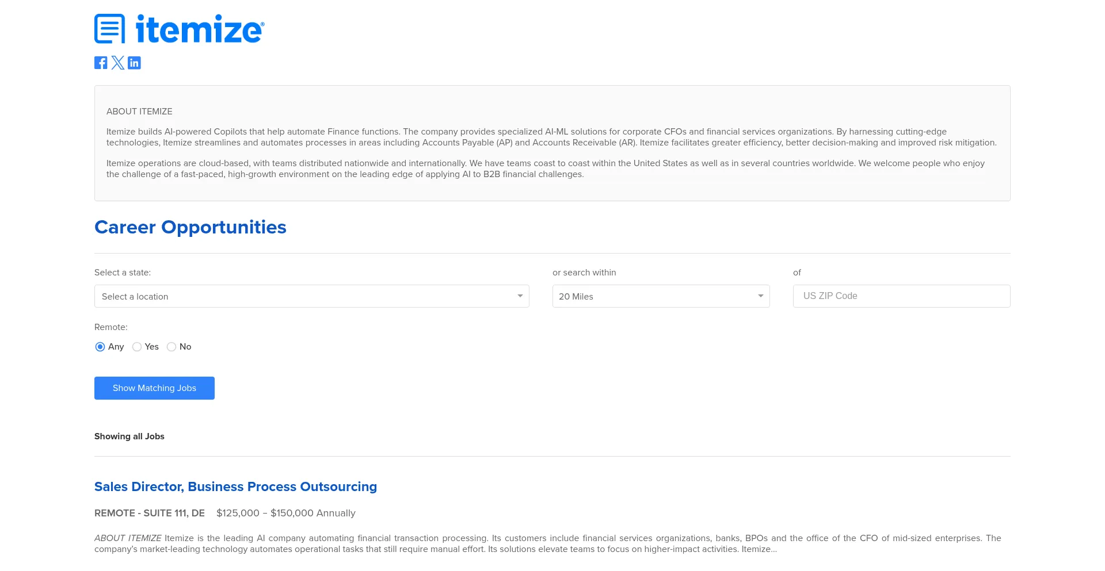
Task: Click the REMOTE - SUITE 111, DE location
Action: [x=150, y=513]
